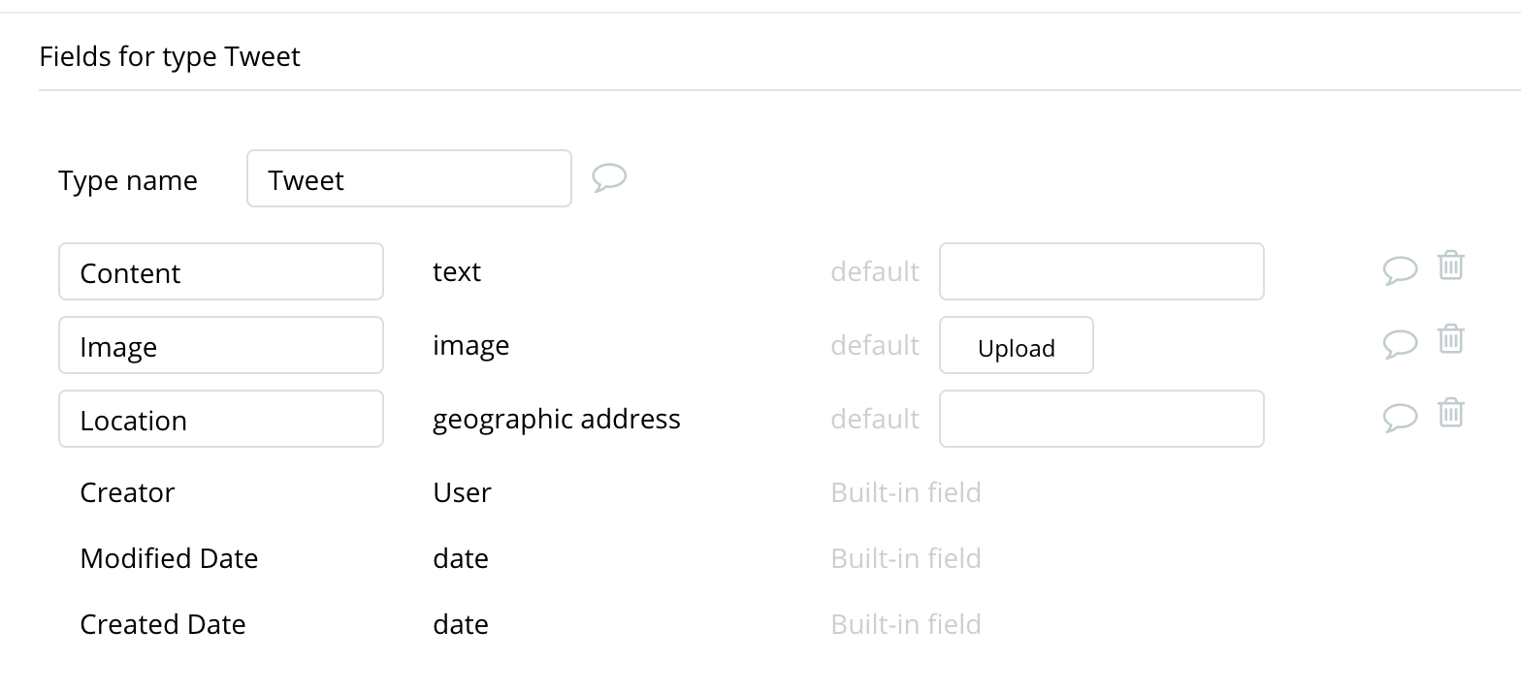
Task: Select the Created Date built-in field name
Action: click(163, 625)
